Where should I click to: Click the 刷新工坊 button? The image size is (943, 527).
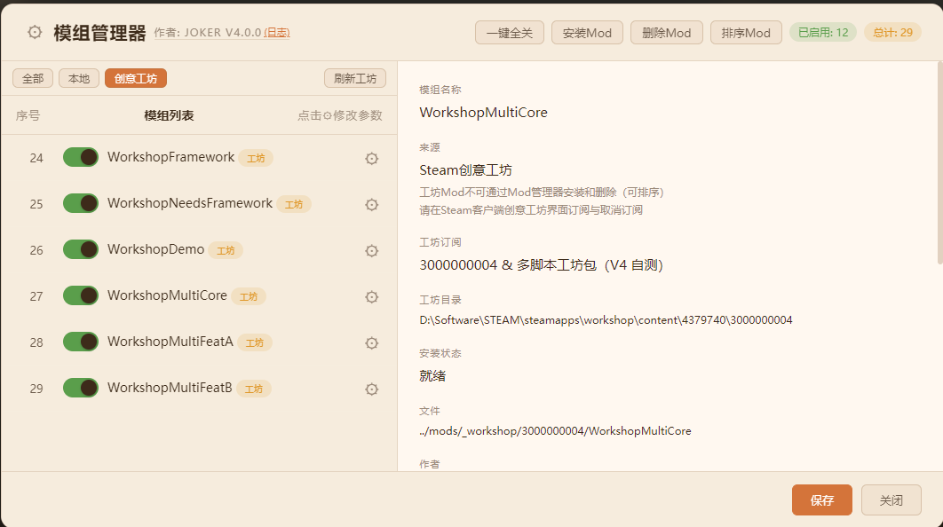click(355, 78)
